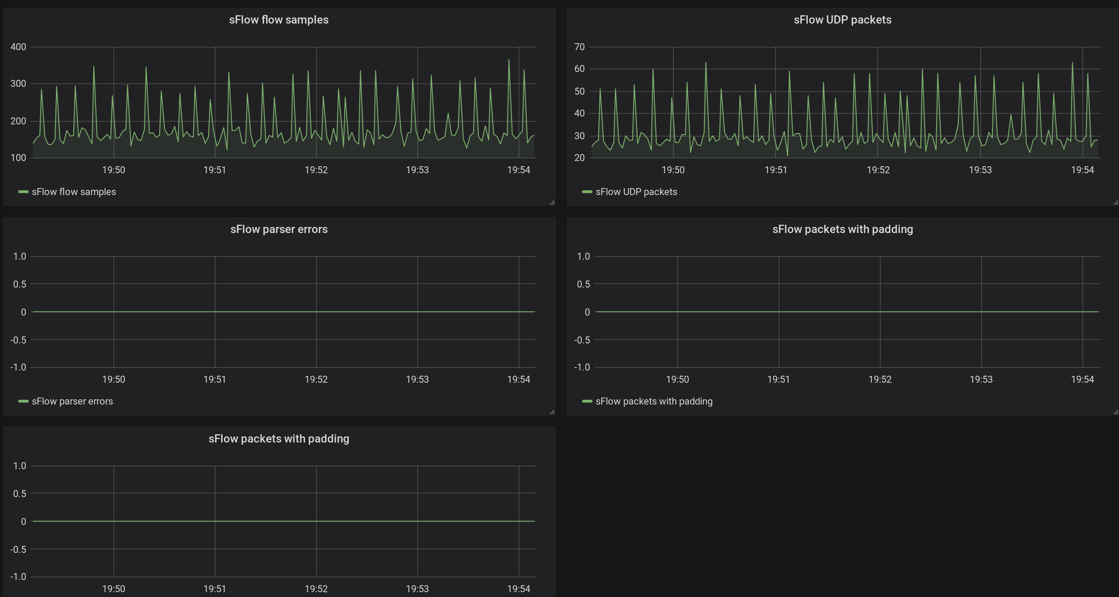
Task: Click the flat zero line in sFlow parser errors graph
Action: [279, 312]
